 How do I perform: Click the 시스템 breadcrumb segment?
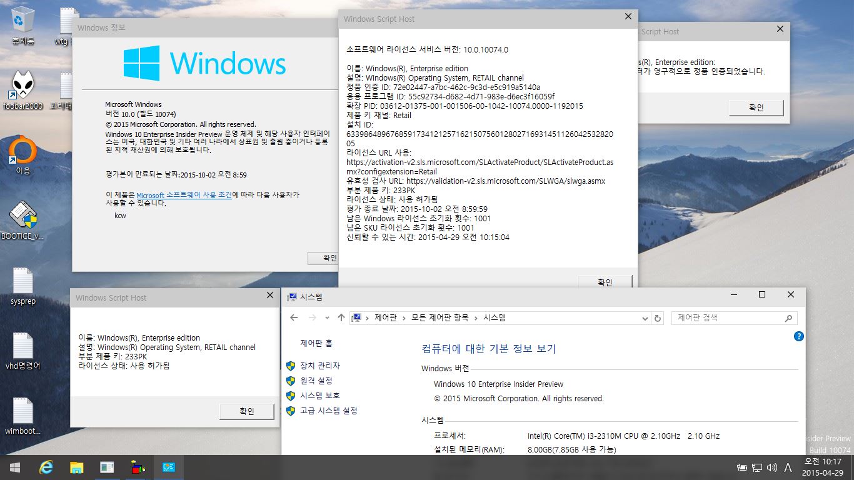[x=495, y=318]
